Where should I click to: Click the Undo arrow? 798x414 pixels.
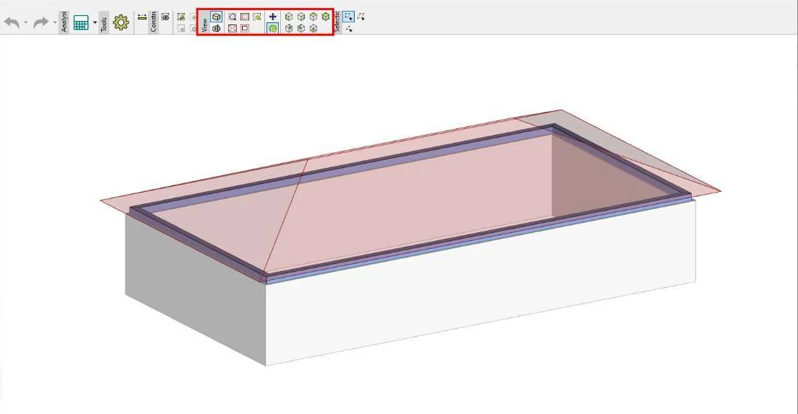[x=12, y=22]
